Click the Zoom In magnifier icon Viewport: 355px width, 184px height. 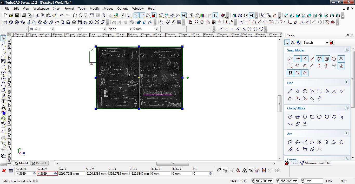coord(75,15)
